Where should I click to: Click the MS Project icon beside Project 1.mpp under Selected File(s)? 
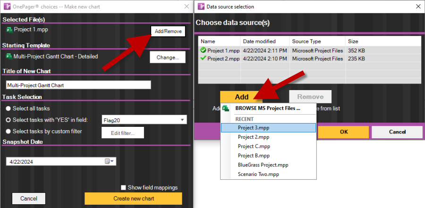pyautogui.click(x=9, y=30)
